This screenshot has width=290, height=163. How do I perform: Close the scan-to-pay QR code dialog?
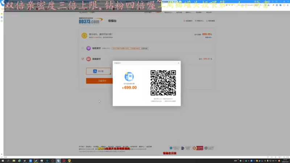(x=178, y=63)
